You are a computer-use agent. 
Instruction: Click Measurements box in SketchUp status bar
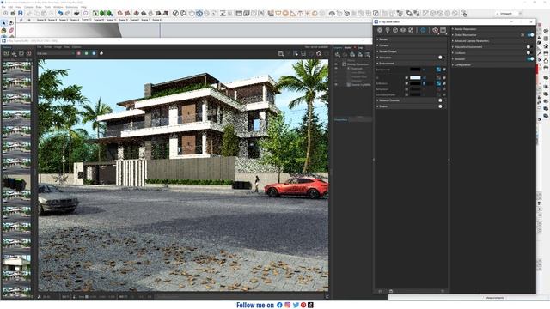(x=495, y=298)
